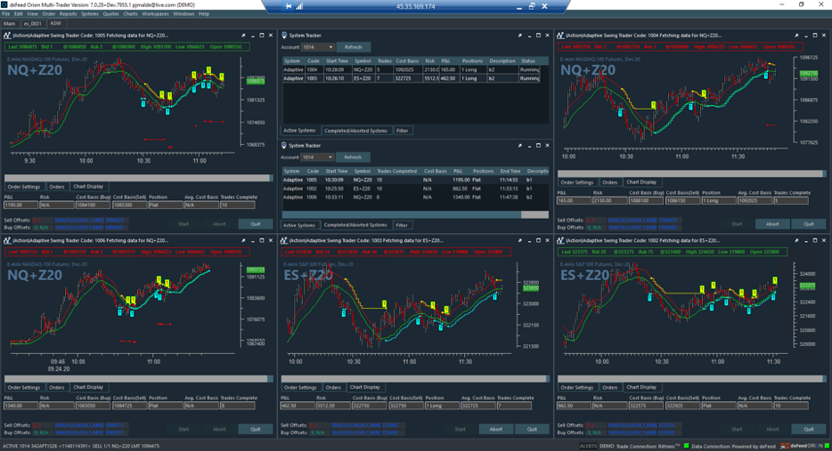832x451 pixels.
Task: Switch to the es_0831 workspace tab
Action: pos(32,24)
